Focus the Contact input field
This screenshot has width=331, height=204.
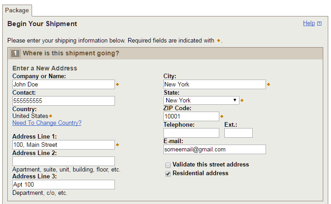[63, 101]
